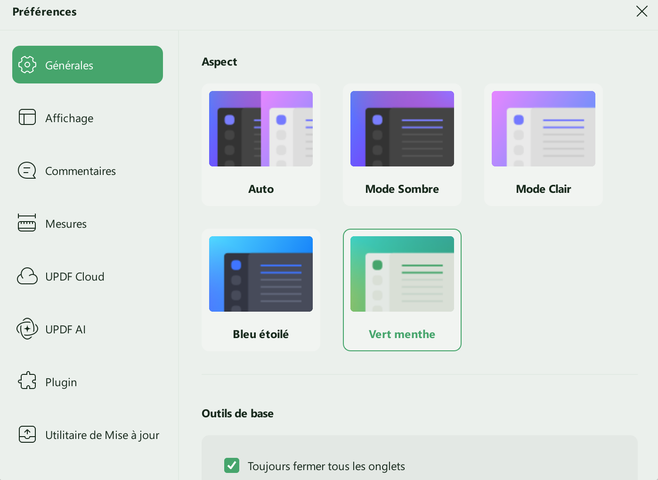Click the Affichage layout icon
Screen dimensions: 658x480
[27, 117]
